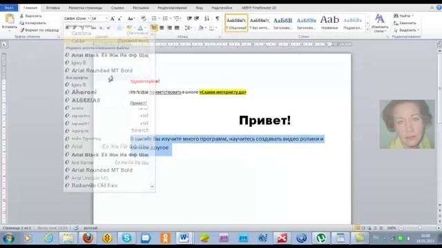
Task: Switch to the Рецензирование tab
Action: [172, 8]
